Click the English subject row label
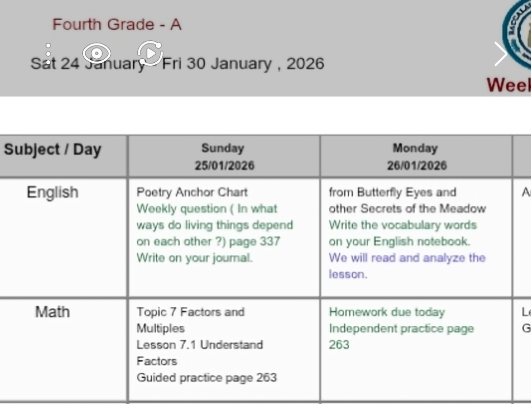Viewport: 531px width, 404px height. (53, 193)
